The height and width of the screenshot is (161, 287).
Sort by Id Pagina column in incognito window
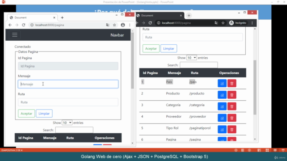coord(150,73)
